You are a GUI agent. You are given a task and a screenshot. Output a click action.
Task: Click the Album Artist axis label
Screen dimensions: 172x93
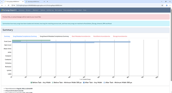(x=7, y=49)
